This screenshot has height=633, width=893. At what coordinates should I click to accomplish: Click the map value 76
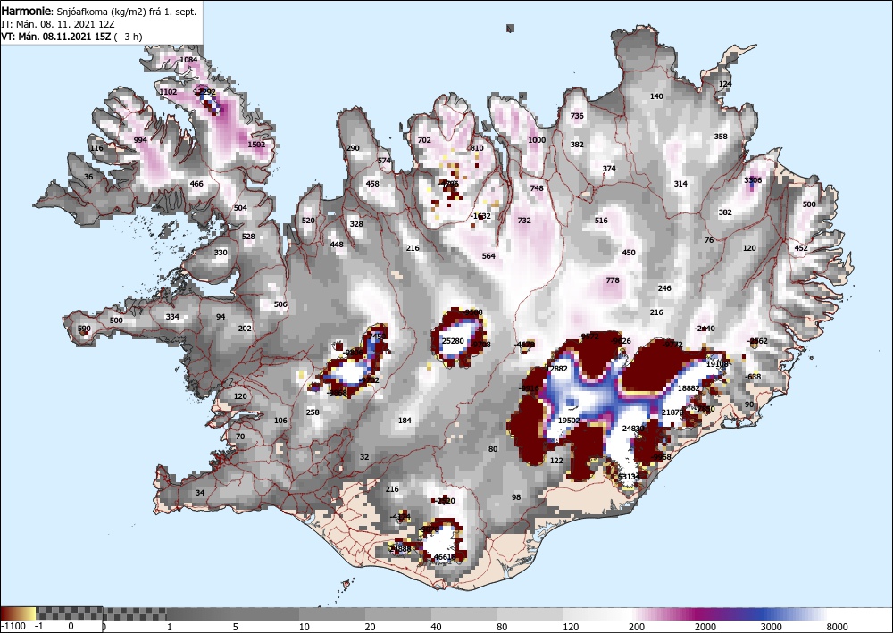(x=709, y=240)
